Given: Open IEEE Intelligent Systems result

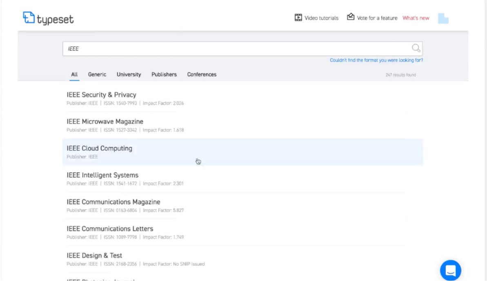Looking at the screenshot, I should 102,175.
